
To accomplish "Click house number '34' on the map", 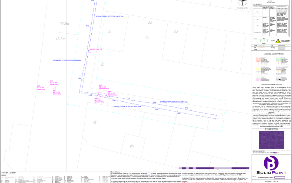I will point(110,31).
